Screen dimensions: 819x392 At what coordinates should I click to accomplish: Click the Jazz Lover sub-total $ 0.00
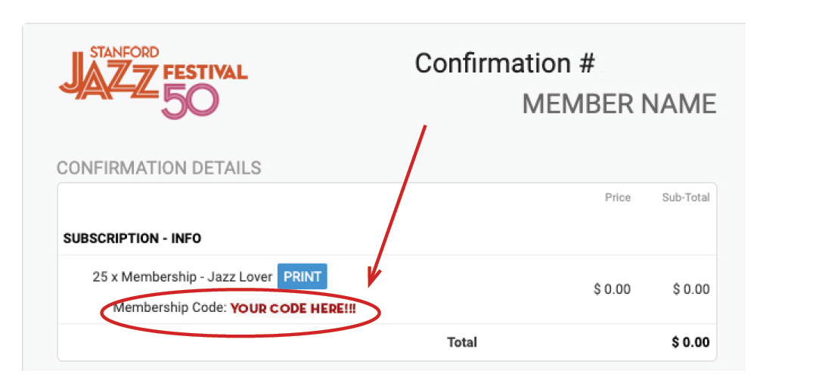coord(691,289)
